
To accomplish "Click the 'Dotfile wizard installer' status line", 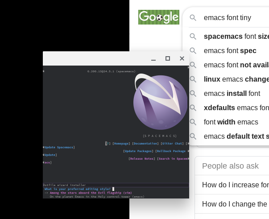I will click(x=64, y=185).
